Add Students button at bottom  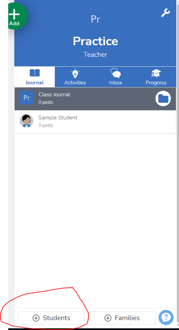coord(51,318)
